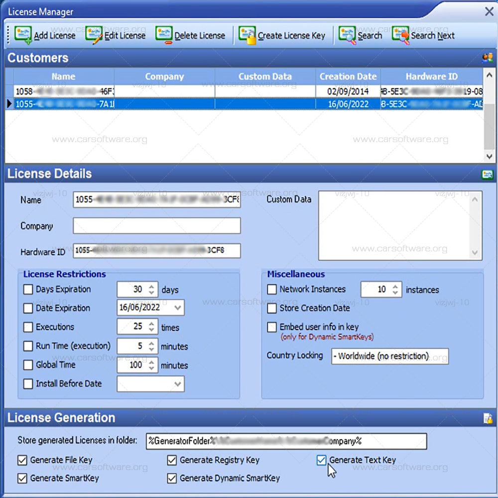Increase the Run Time minutes value
The width and height of the screenshot is (498, 498).
click(x=151, y=343)
